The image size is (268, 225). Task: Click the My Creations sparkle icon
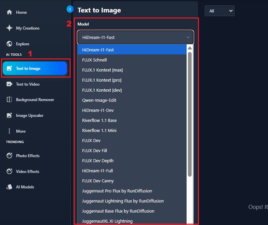[x=9, y=28]
